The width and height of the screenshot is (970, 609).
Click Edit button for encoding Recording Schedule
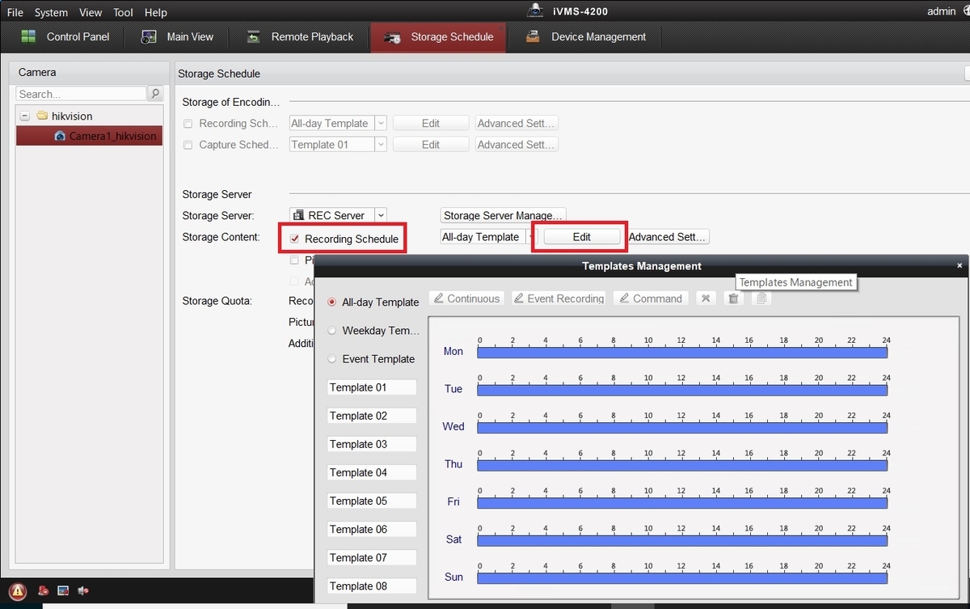tap(431, 124)
